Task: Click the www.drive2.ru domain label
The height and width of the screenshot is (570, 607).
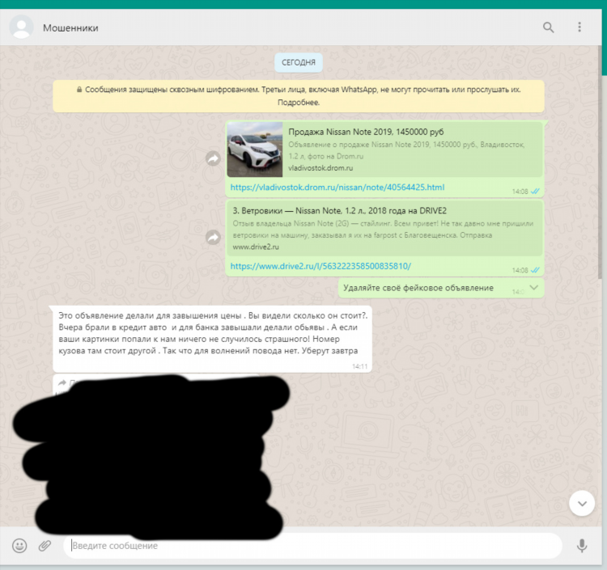Action: click(x=256, y=247)
